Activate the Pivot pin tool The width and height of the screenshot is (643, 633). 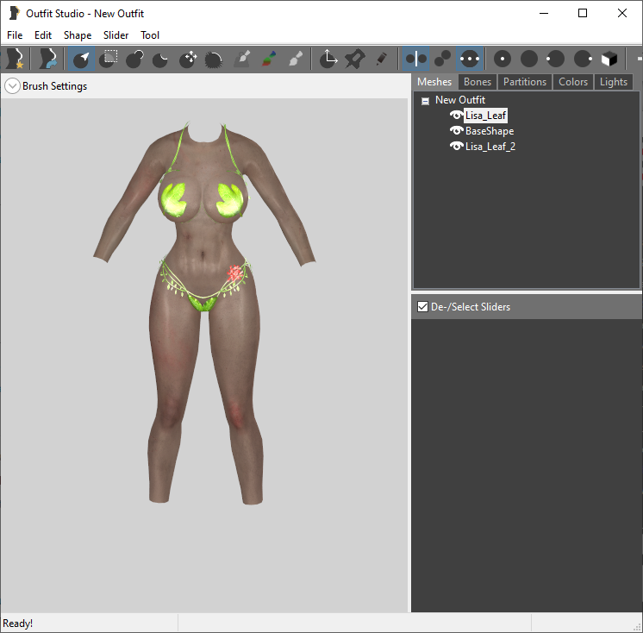(355, 59)
